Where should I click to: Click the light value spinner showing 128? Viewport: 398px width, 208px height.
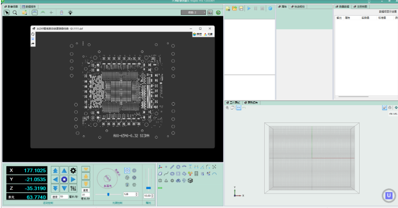131,194
